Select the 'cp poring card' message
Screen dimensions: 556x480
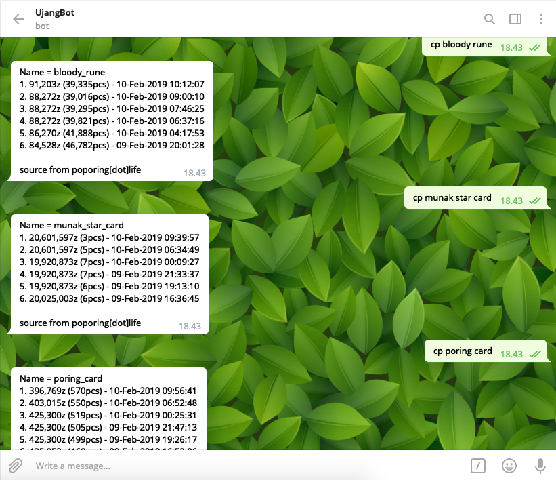pos(486,351)
